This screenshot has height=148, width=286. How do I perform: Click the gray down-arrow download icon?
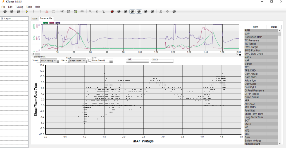[34, 11]
